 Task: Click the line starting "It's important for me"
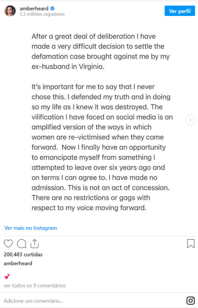(93, 87)
